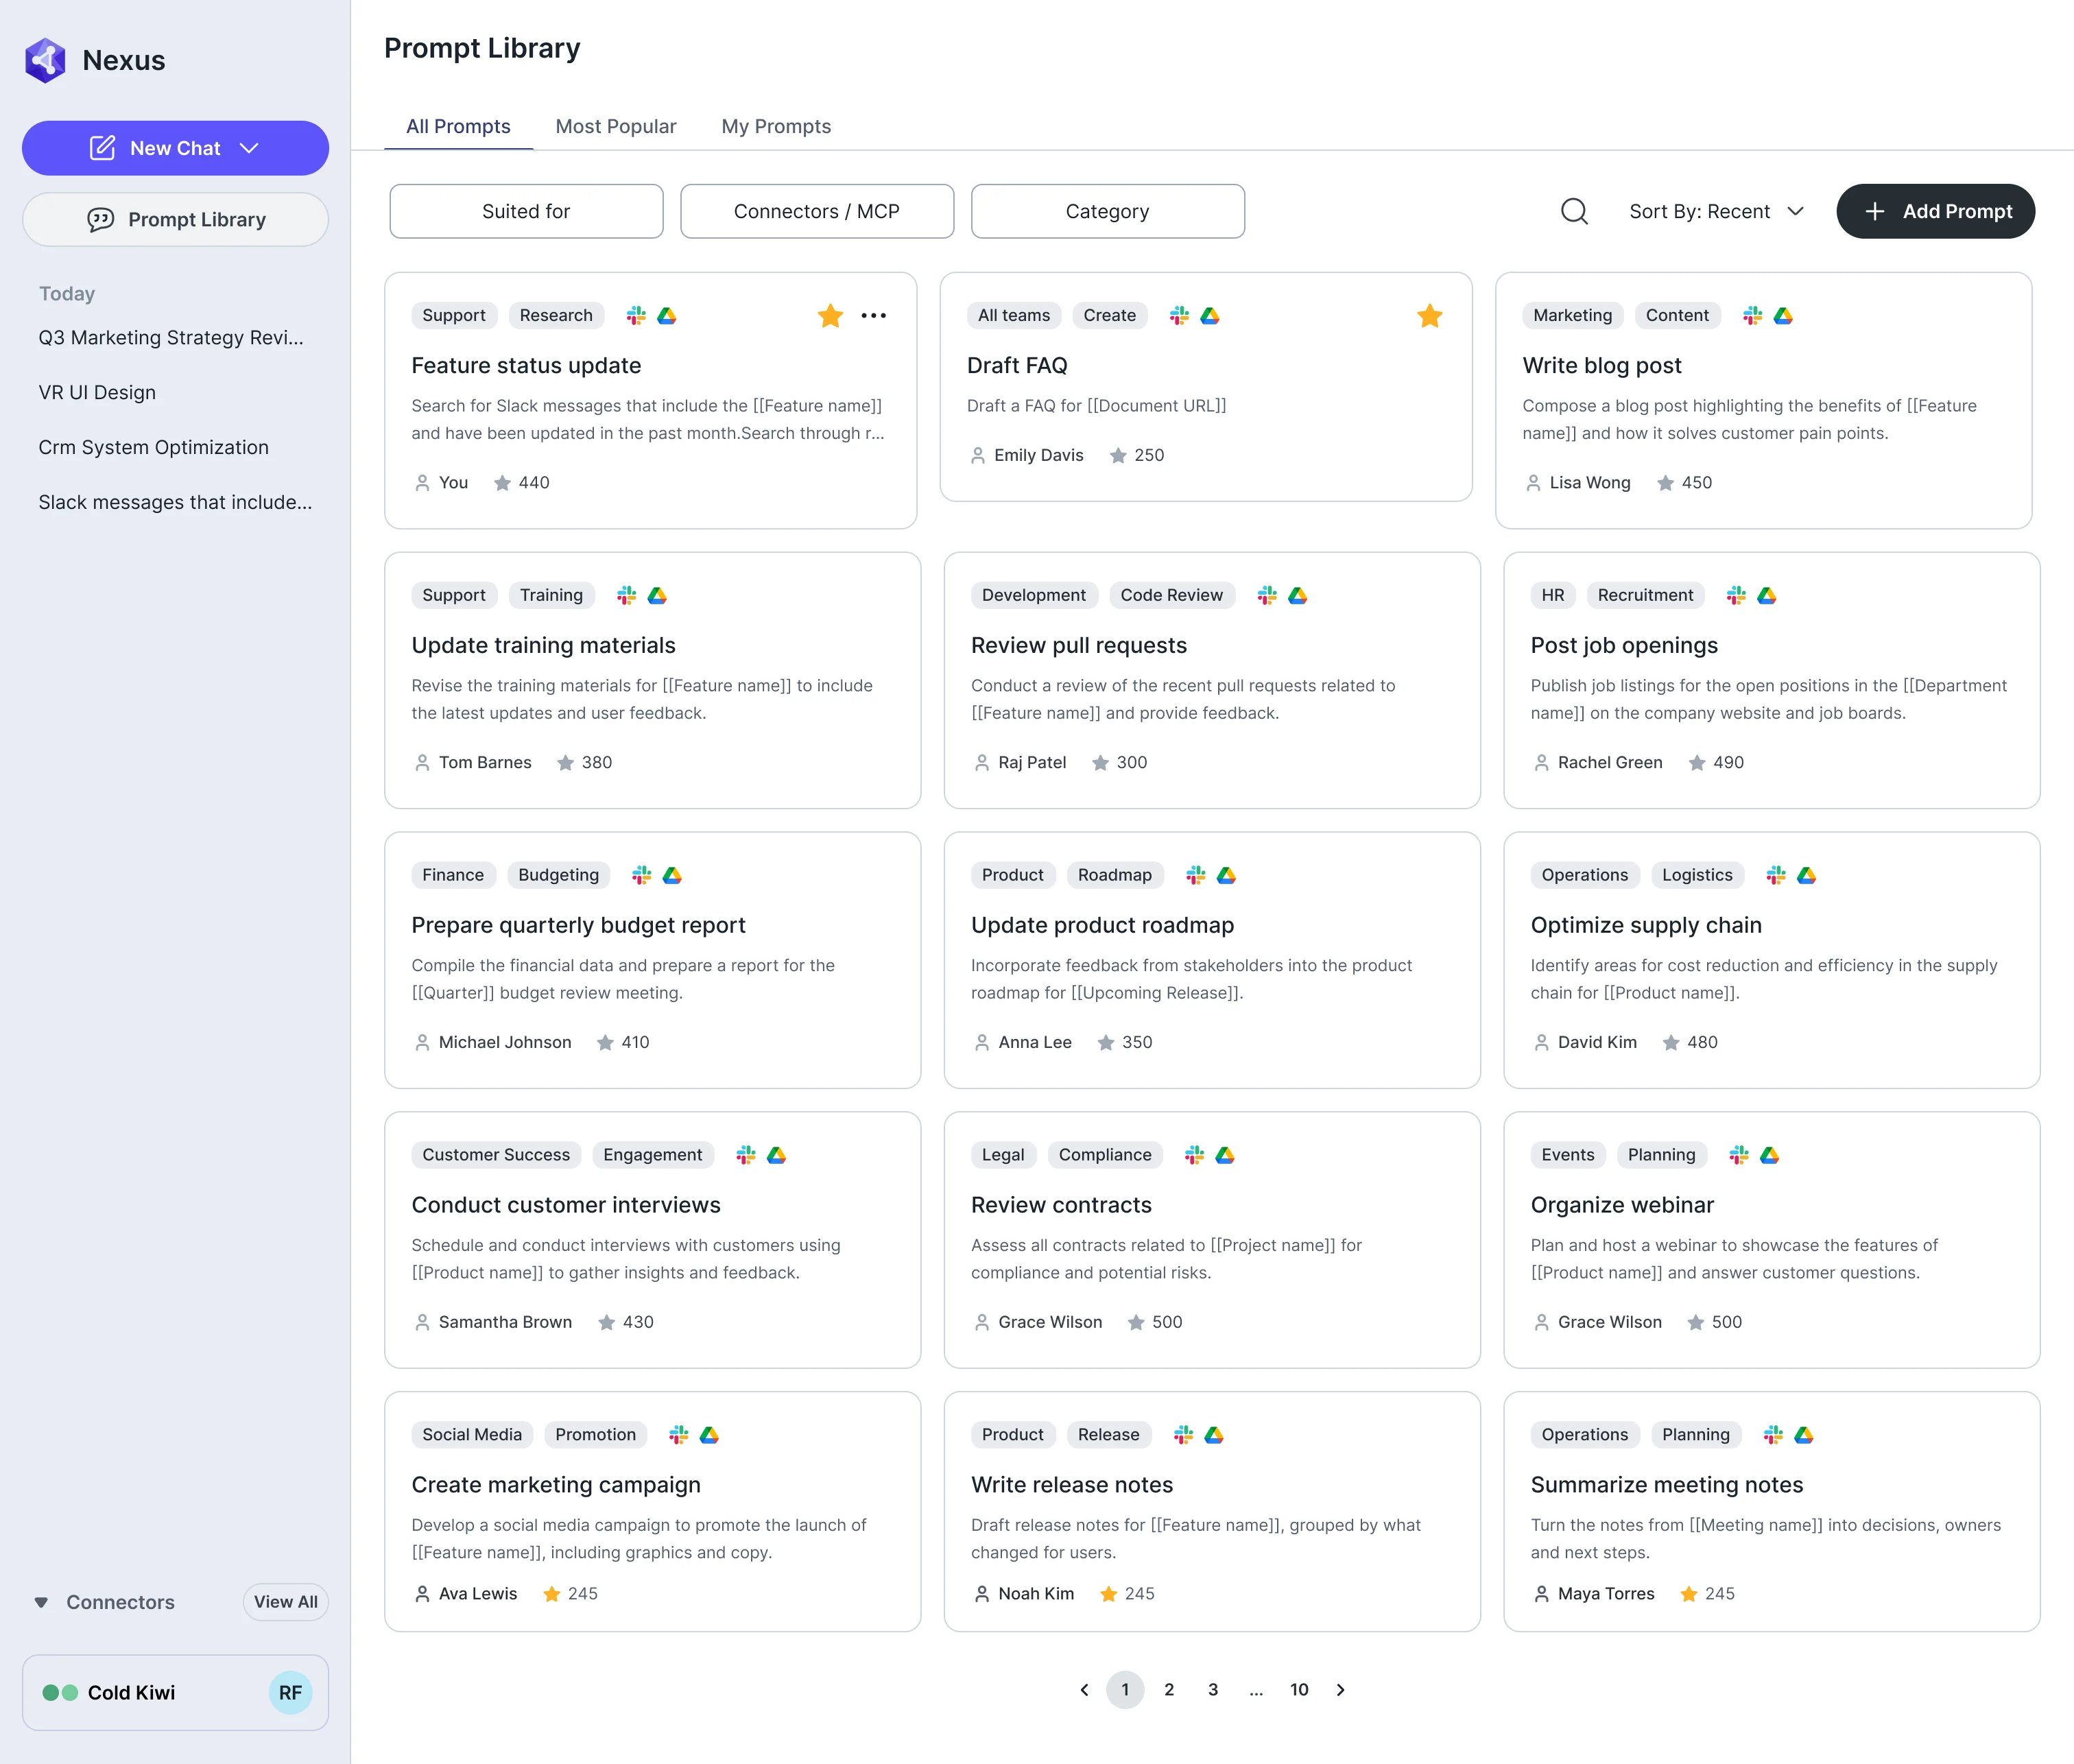
Task: Switch to the Most Popular tab
Action: 616,127
